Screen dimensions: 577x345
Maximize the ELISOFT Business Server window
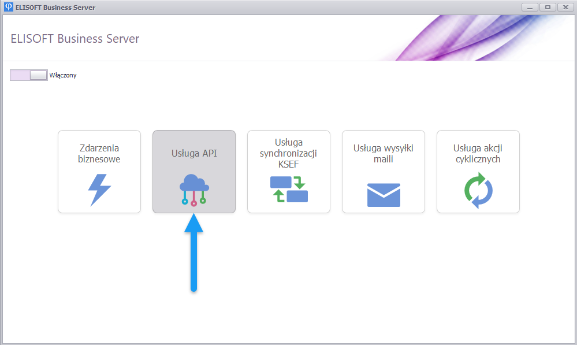coord(547,7)
